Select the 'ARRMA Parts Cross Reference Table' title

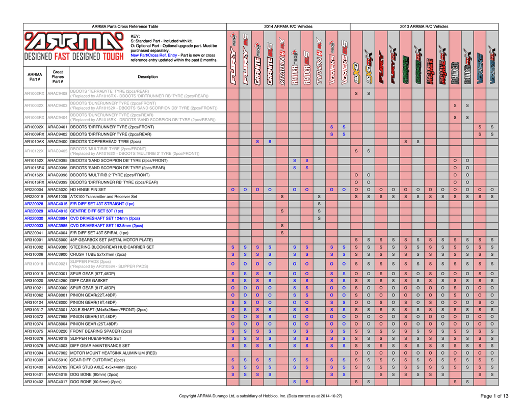125,26
